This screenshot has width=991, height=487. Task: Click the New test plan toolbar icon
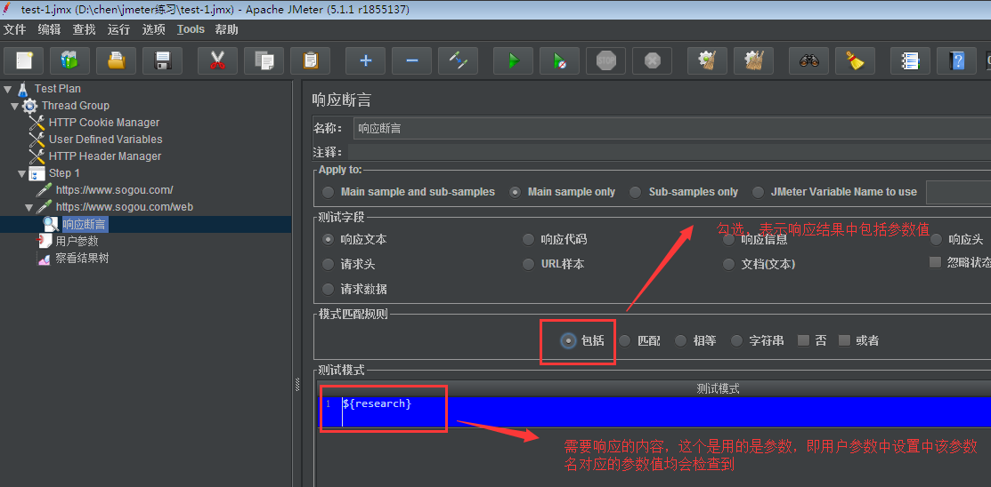[x=24, y=60]
